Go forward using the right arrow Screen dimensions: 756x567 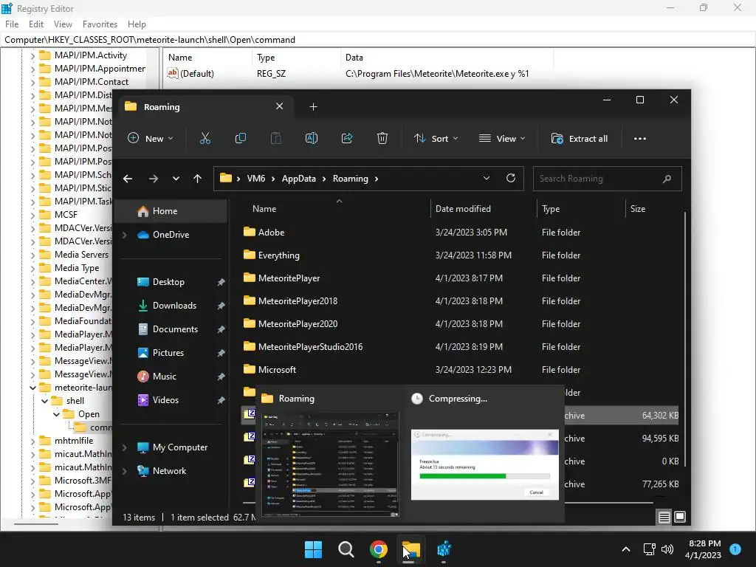[154, 179]
